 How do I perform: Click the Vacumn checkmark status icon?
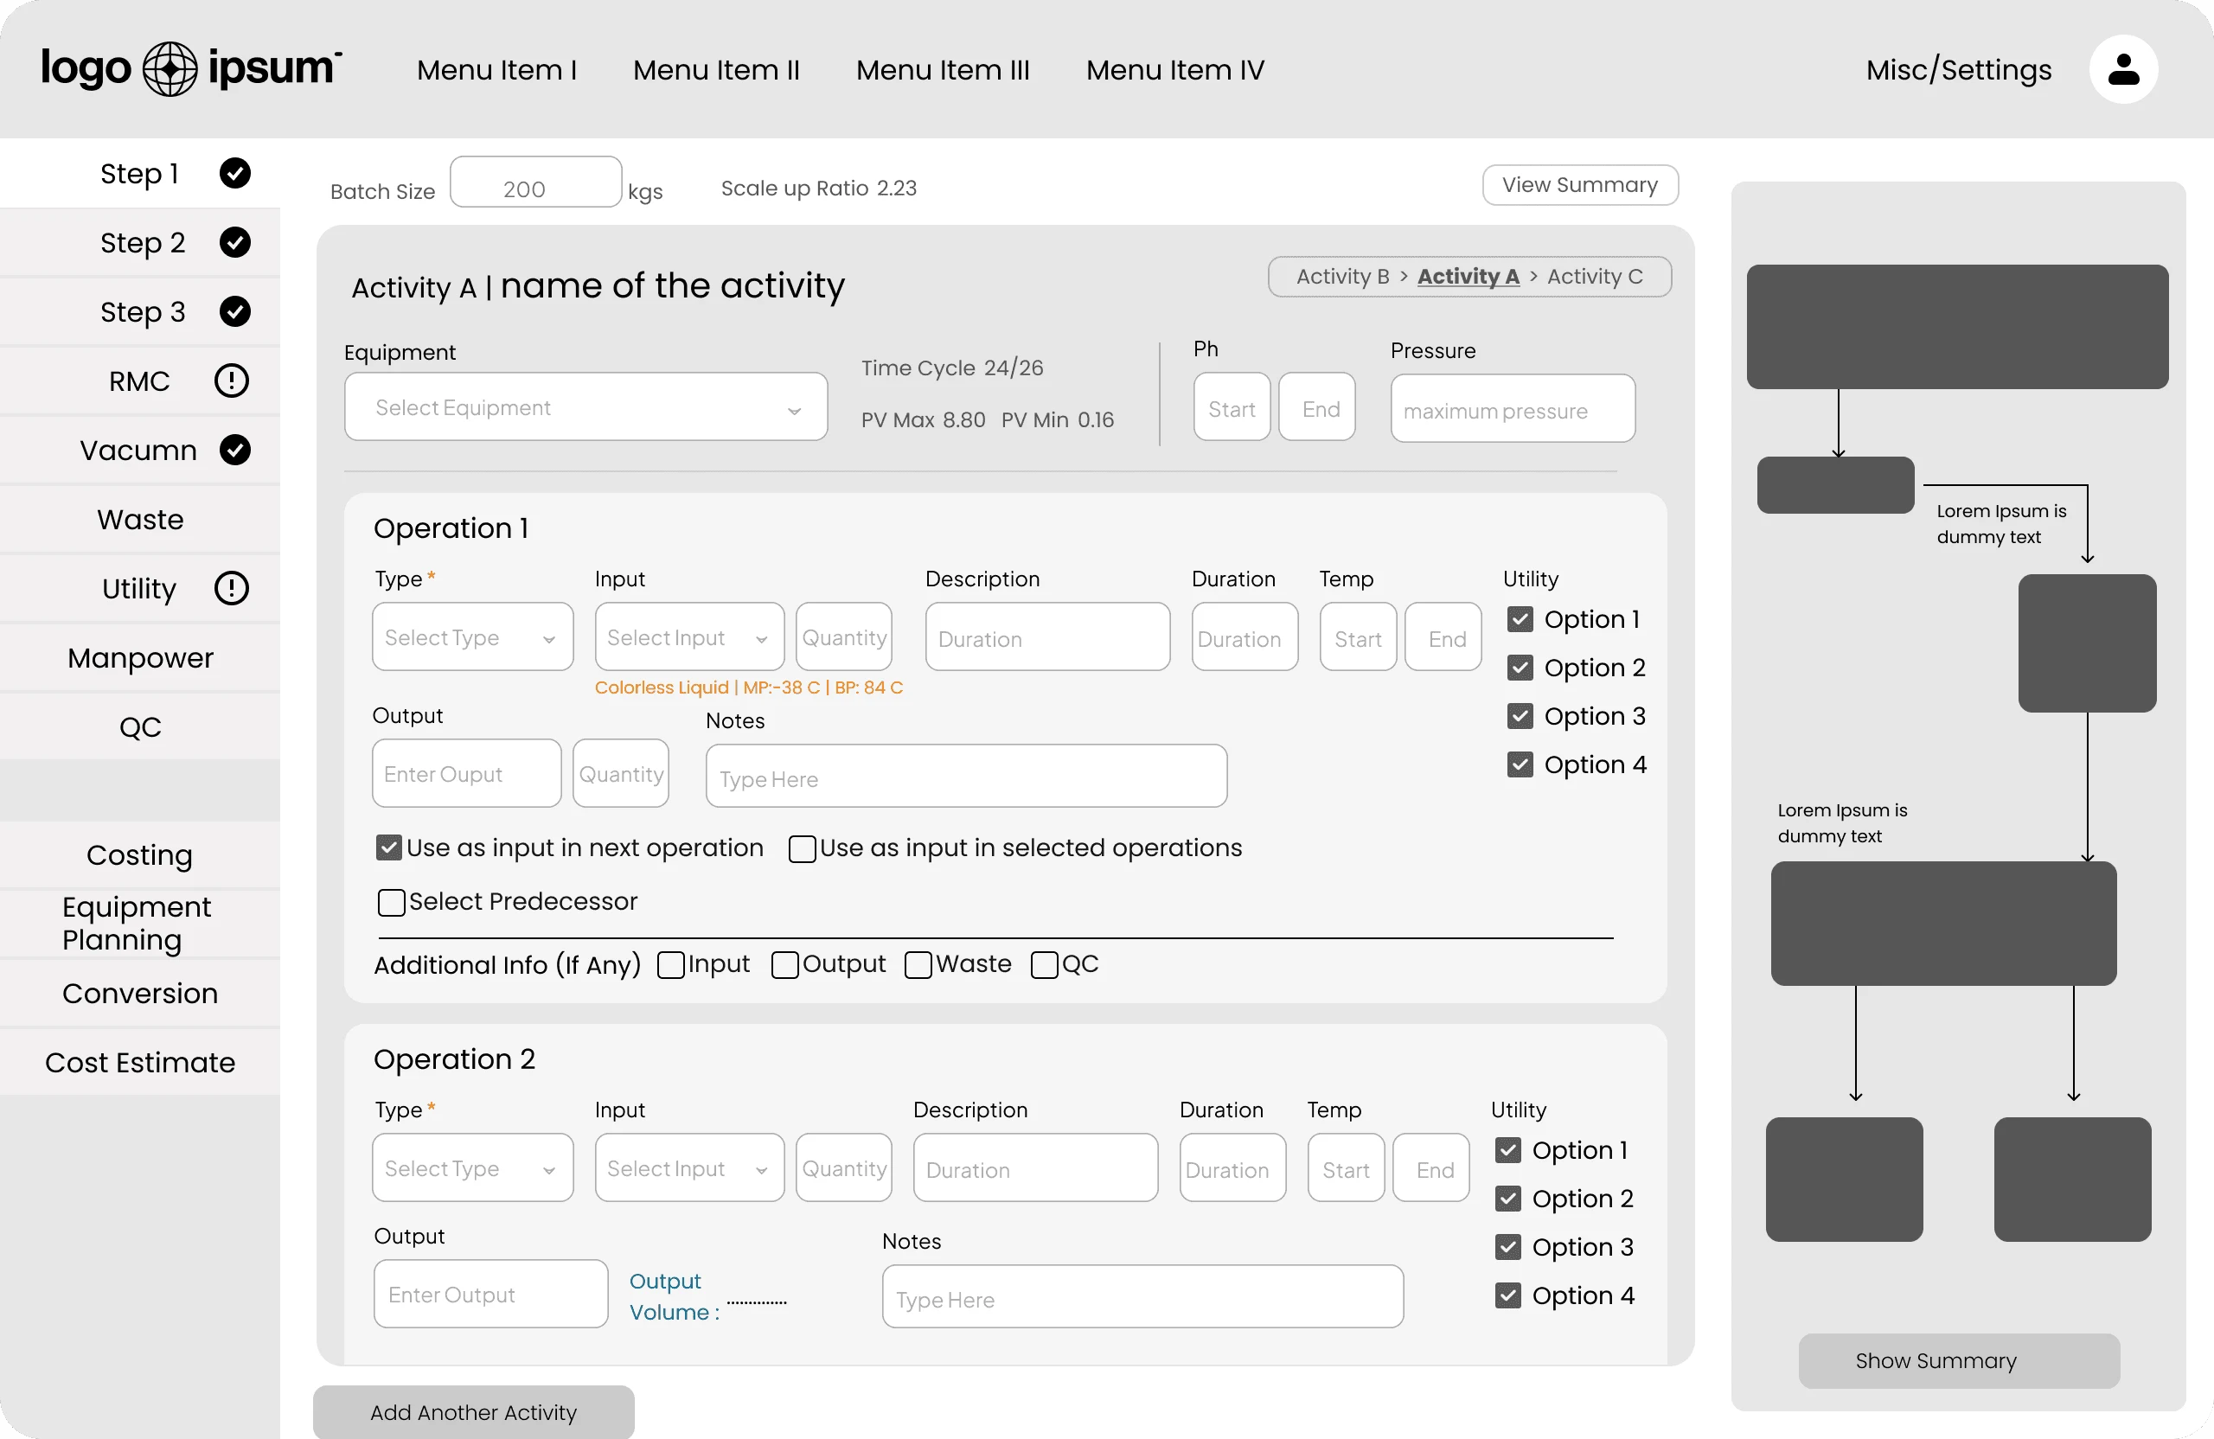click(x=234, y=451)
